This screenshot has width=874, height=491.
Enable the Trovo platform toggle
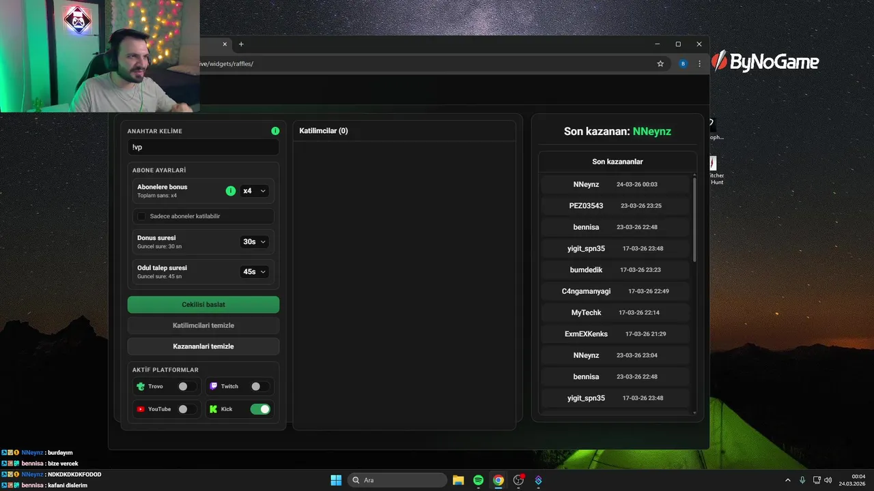point(186,387)
